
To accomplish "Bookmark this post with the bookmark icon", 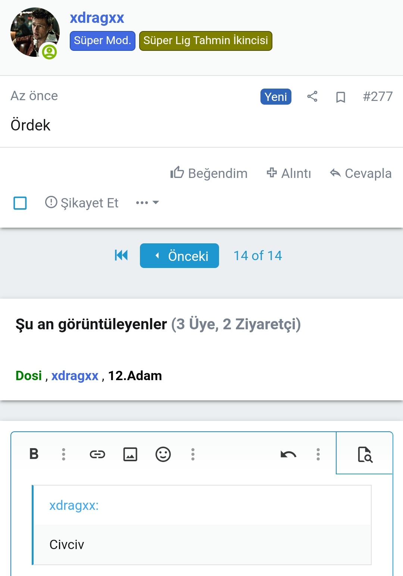I will [340, 97].
